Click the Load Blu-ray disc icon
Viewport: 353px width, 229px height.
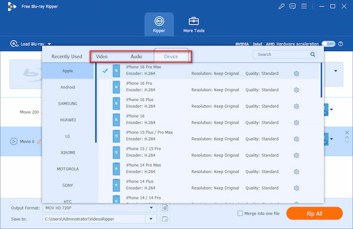pyautogui.click(x=14, y=44)
